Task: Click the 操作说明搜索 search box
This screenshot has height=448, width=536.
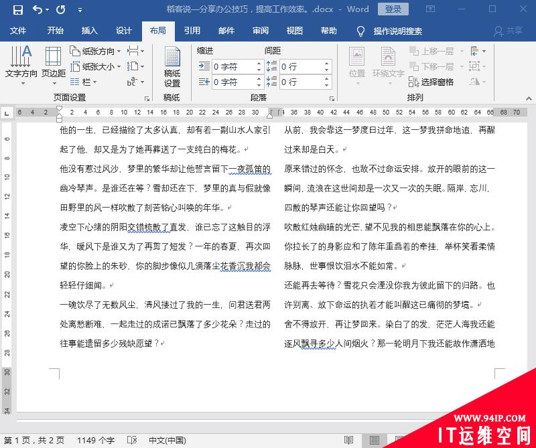Action: tap(398, 31)
